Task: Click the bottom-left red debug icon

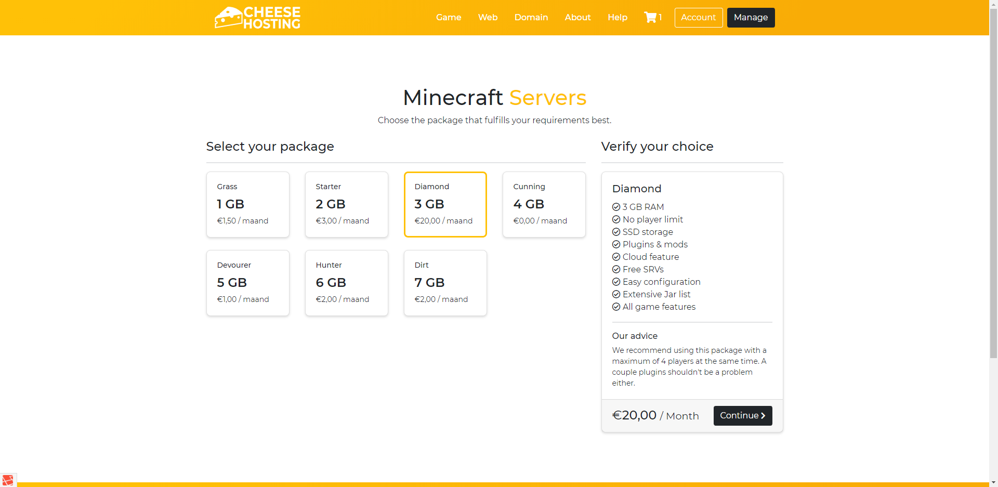Action: click(x=8, y=480)
